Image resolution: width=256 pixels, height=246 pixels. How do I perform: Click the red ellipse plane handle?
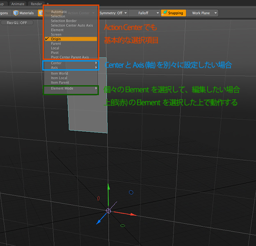(x=98, y=198)
